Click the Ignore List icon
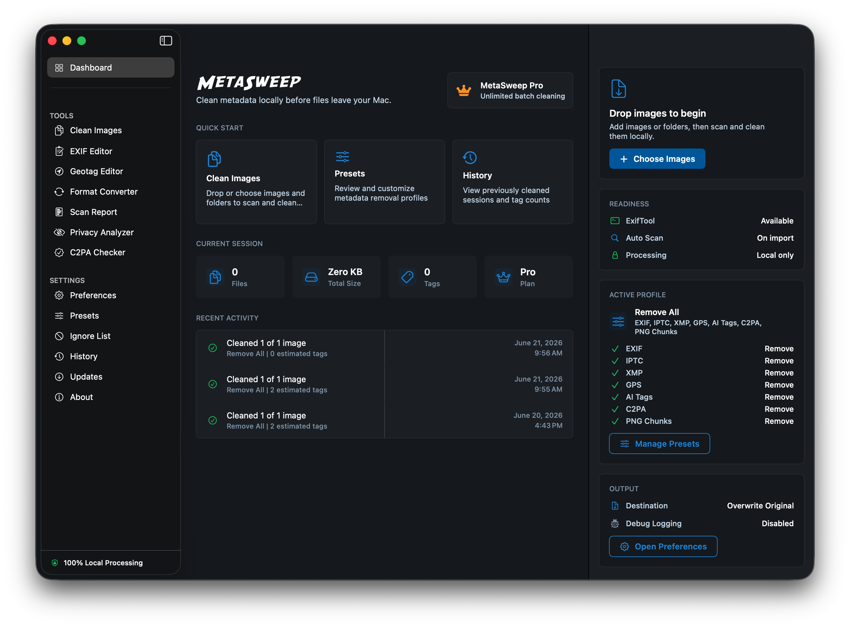The image size is (850, 627). click(x=59, y=336)
